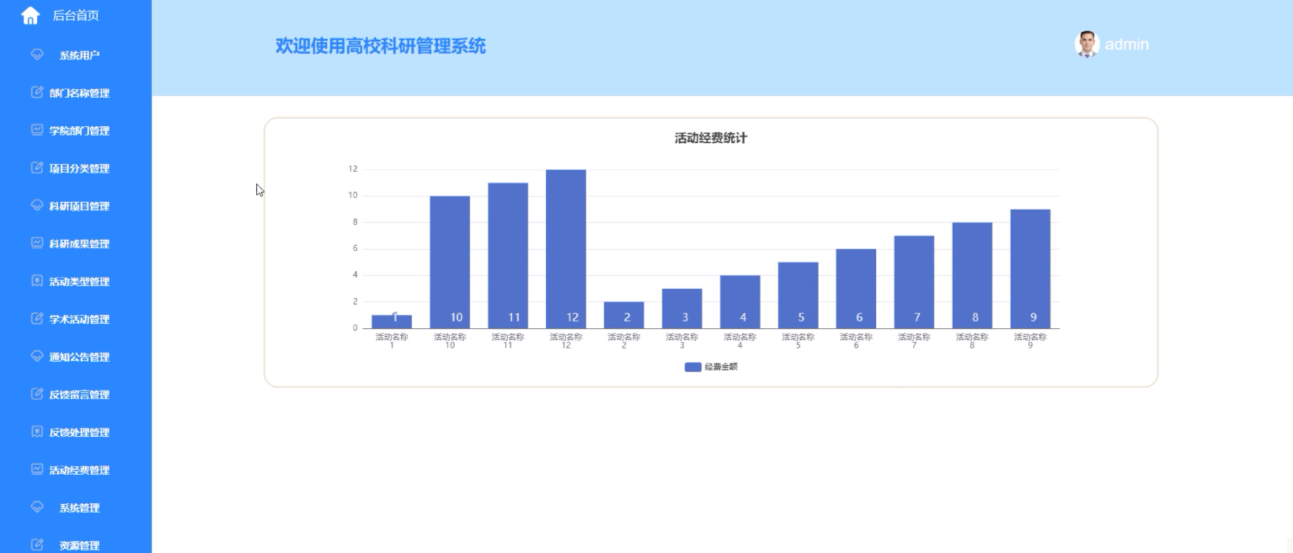This screenshot has height=553, width=1293.
Task: Expand the 系统管理 sidebar section
Action: 79,508
